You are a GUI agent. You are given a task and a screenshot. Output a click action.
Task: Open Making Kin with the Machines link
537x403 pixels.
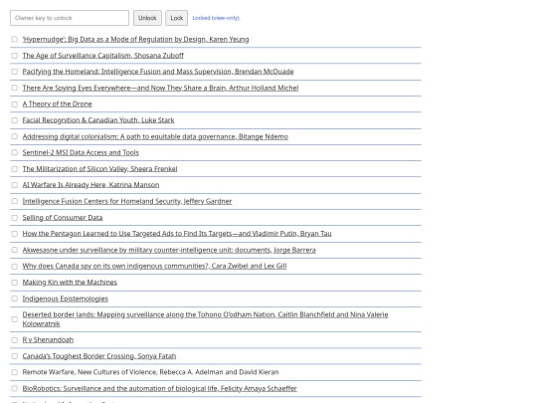(x=70, y=282)
